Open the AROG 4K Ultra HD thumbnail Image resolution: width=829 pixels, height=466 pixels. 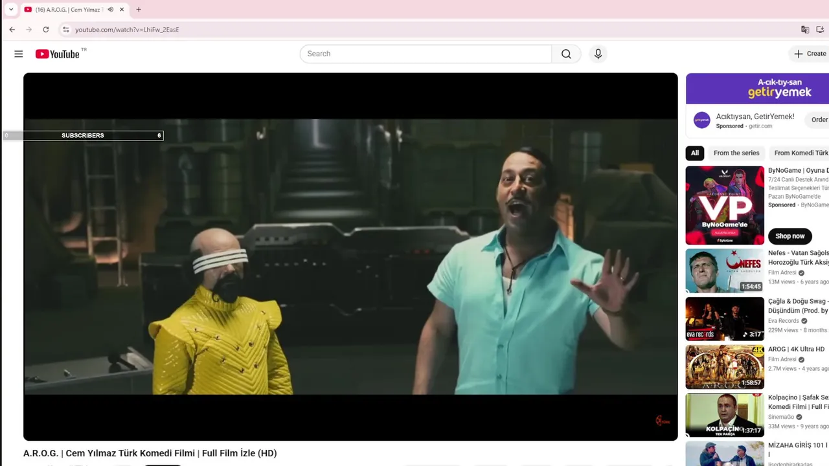725,367
